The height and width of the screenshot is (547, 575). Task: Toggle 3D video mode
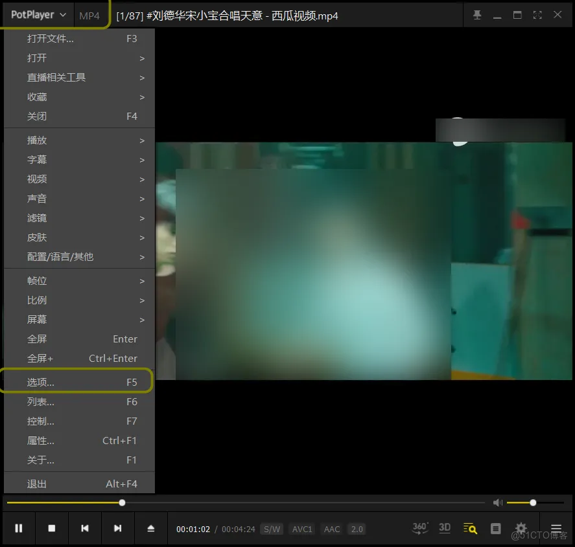(x=445, y=528)
